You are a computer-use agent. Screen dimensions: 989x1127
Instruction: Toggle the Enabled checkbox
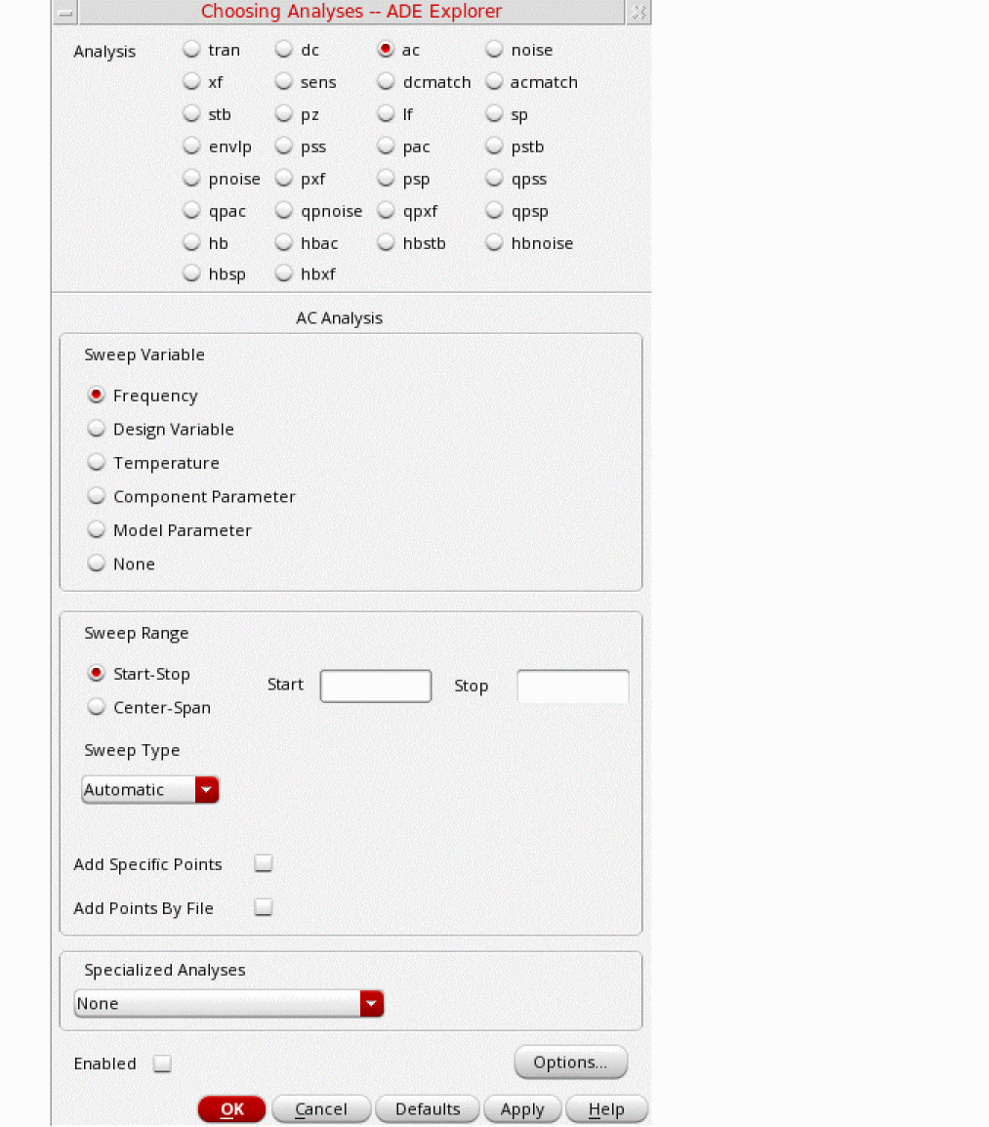(x=162, y=1063)
